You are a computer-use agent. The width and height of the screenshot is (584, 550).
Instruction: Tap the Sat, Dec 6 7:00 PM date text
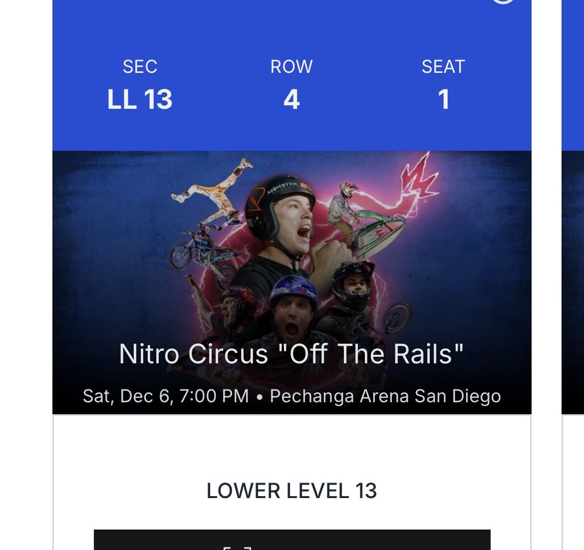[166, 396]
